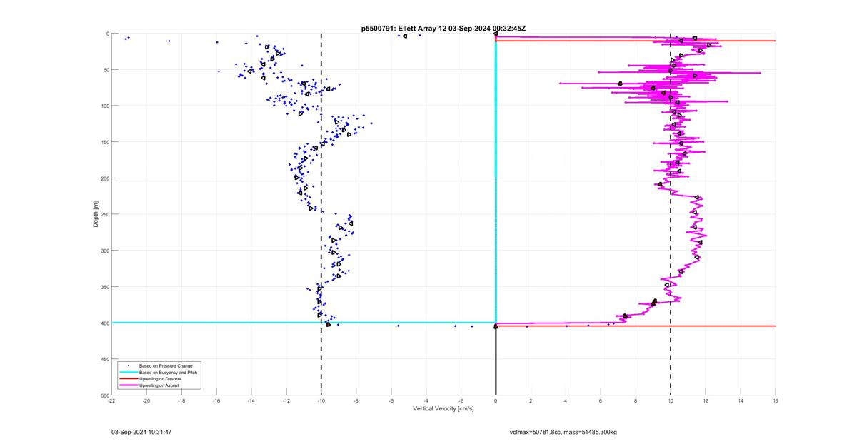
Task: Click the x-axis tick label '6'
Action: tap(601, 401)
